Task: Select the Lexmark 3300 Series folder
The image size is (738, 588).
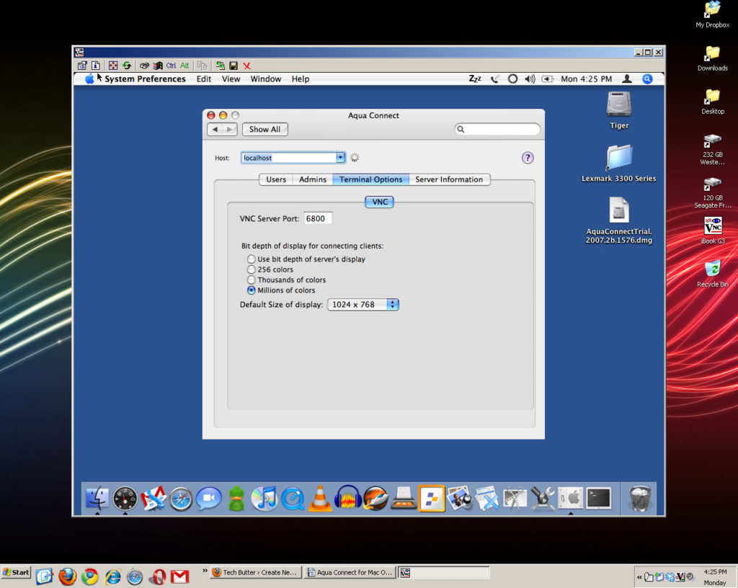Action: 619,158
